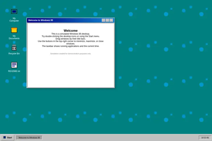Minimize the Welcome to Windows 95 window

103,20
